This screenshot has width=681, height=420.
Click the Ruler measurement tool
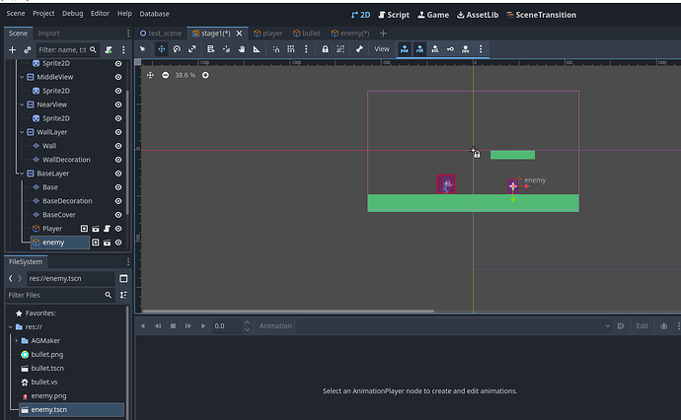pyautogui.click(x=257, y=48)
